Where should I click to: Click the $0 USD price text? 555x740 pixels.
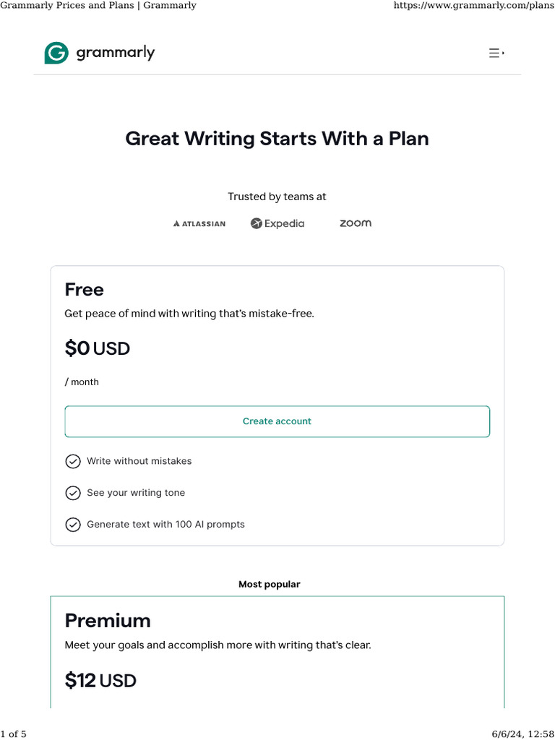click(x=98, y=348)
